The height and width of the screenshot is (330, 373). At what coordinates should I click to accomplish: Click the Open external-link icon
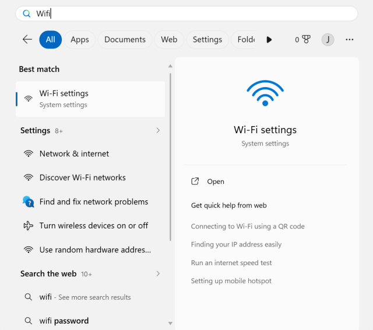click(195, 182)
